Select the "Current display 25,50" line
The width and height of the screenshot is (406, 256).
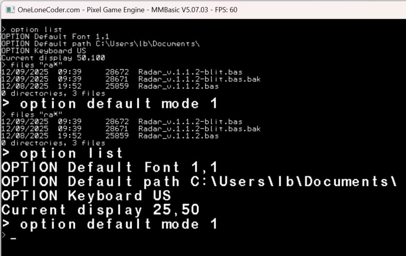100,210
